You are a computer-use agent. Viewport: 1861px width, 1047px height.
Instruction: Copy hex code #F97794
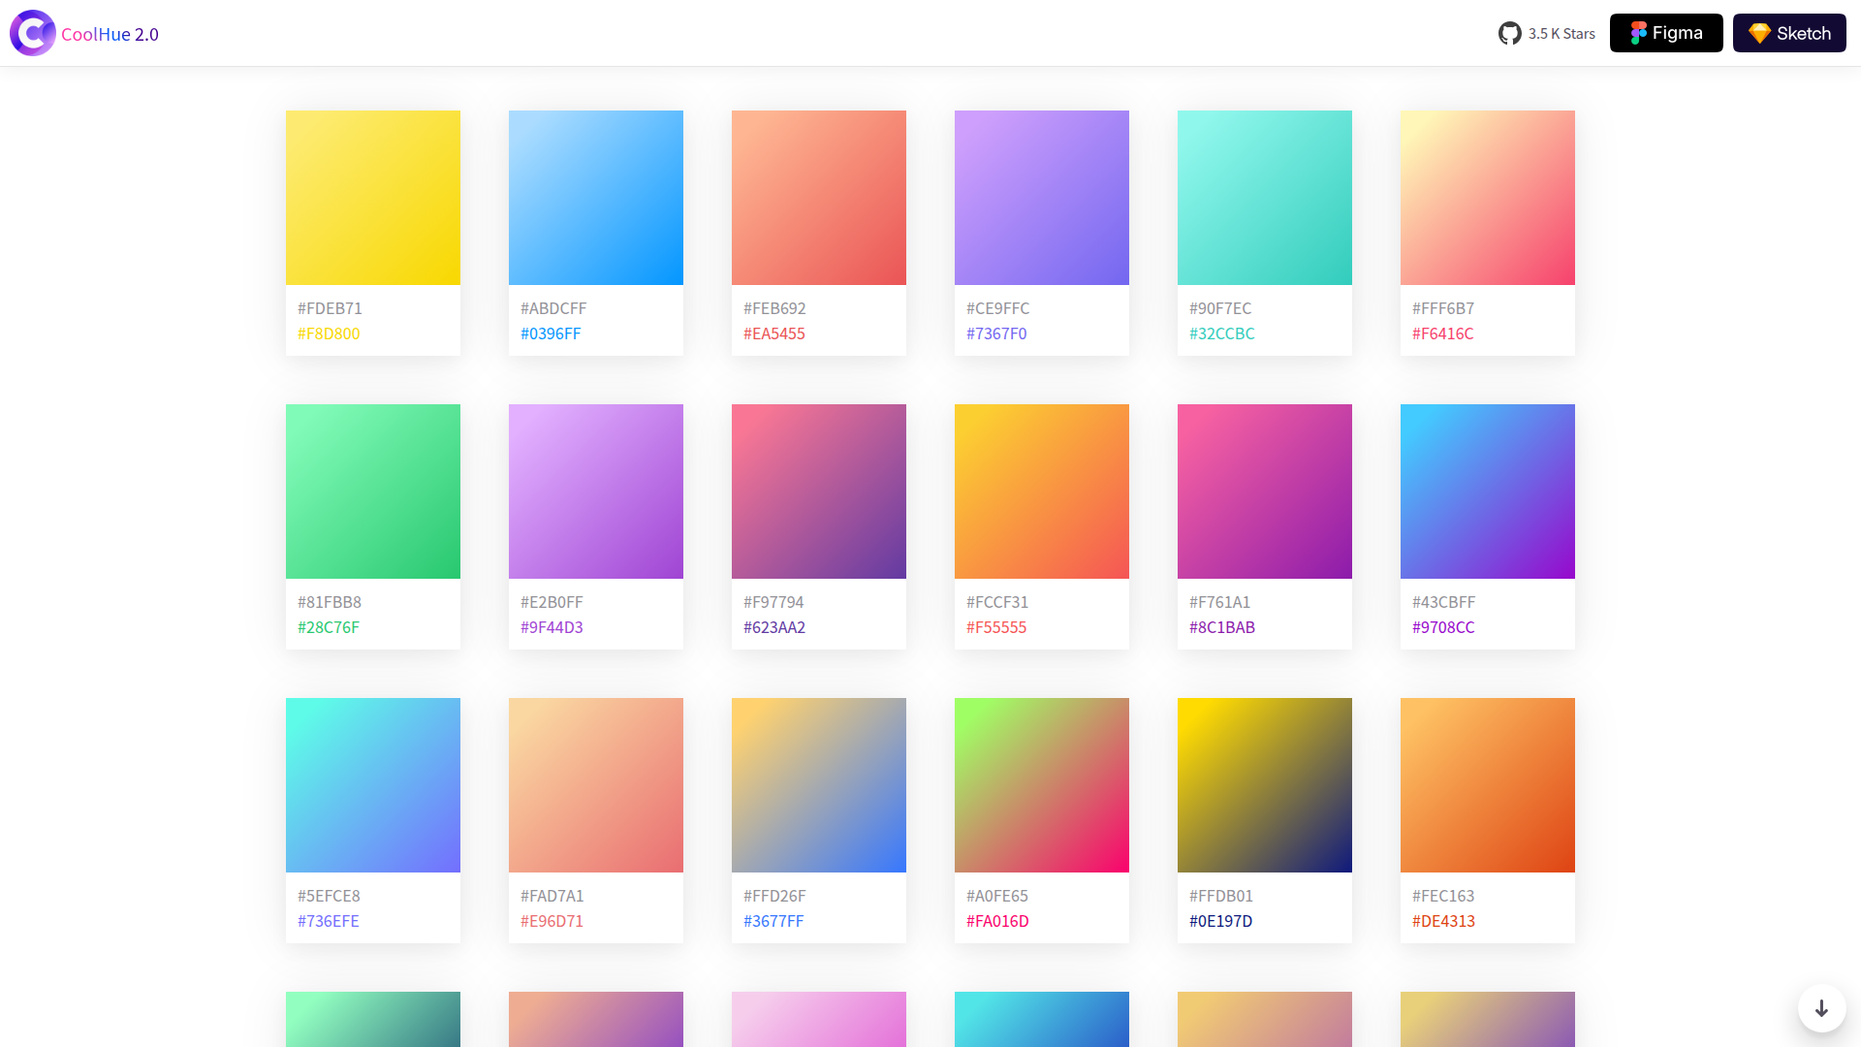(773, 602)
